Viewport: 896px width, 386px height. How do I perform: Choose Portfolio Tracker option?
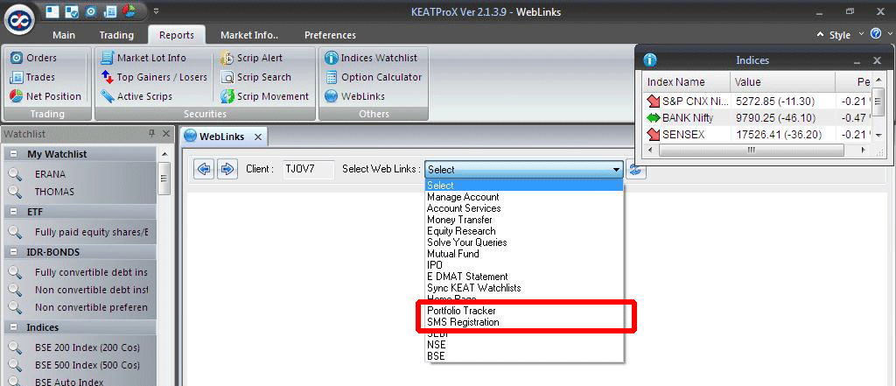[524, 311]
